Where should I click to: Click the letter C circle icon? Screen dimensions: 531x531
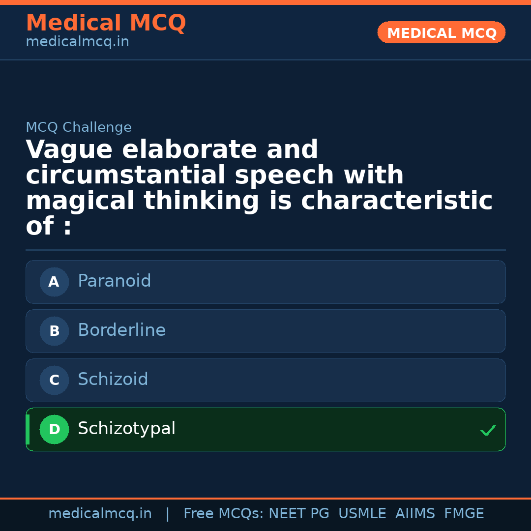(54, 380)
